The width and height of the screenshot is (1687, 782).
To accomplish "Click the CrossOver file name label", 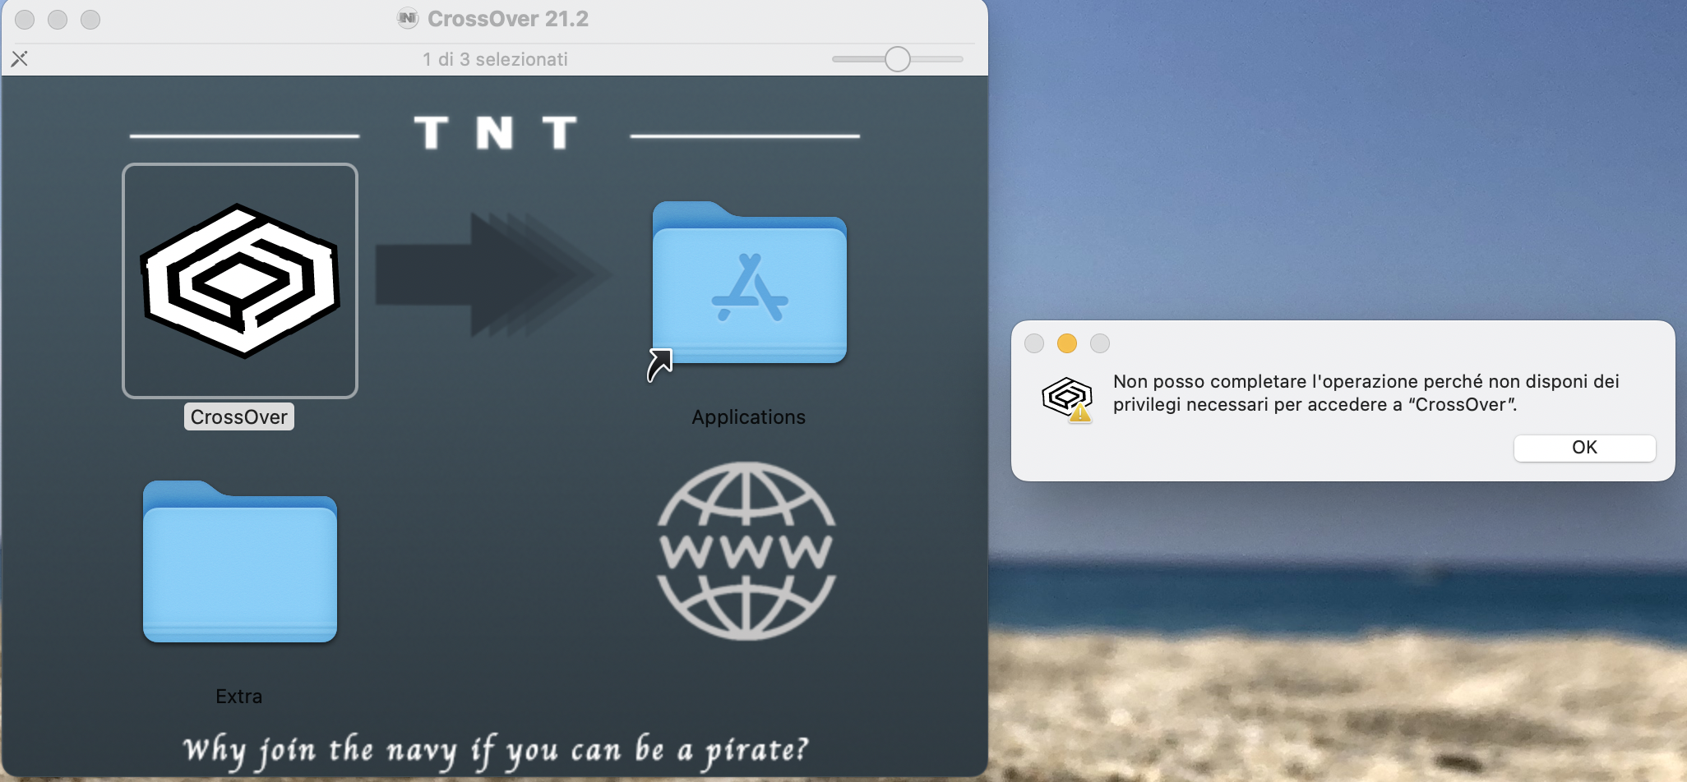I will tap(239, 416).
